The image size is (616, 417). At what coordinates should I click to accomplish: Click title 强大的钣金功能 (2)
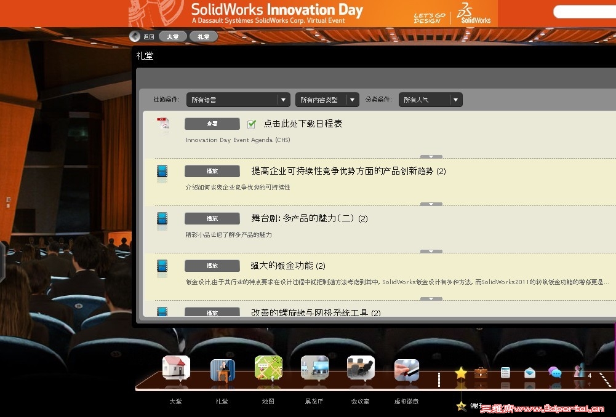click(x=288, y=266)
